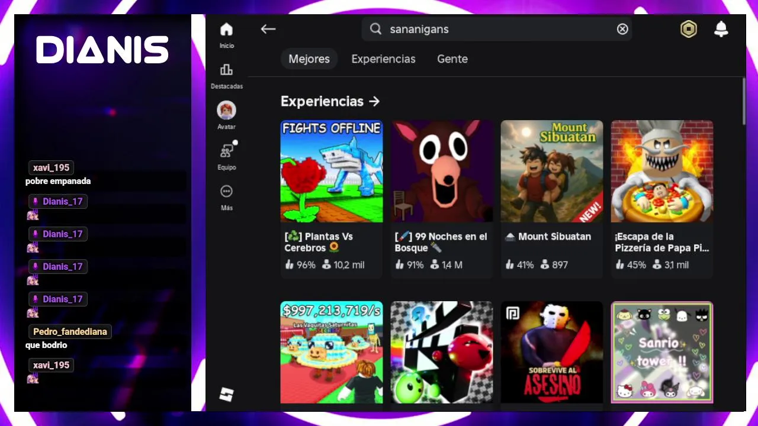Click the 10,2 mil players count
Viewport: 758px width, 426px height.
tap(343, 265)
